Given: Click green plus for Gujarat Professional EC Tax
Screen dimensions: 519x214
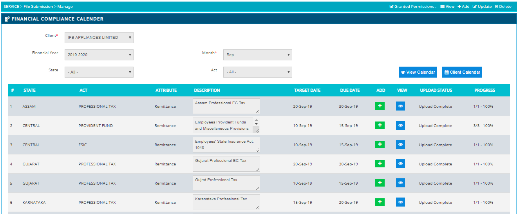Looking at the screenshot, I should click(x=380, y=164).
